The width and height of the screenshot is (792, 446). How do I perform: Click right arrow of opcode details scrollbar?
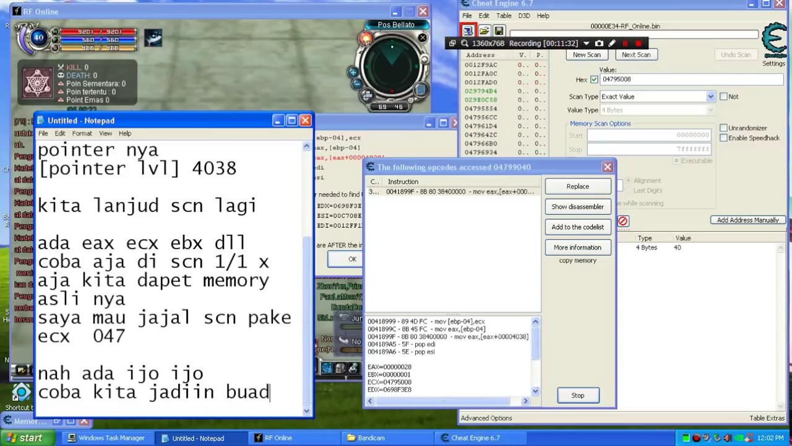pos(525,401)
